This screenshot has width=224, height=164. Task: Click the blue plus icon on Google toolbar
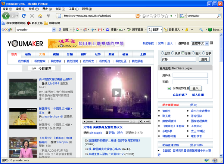click(x=93, y=30)
